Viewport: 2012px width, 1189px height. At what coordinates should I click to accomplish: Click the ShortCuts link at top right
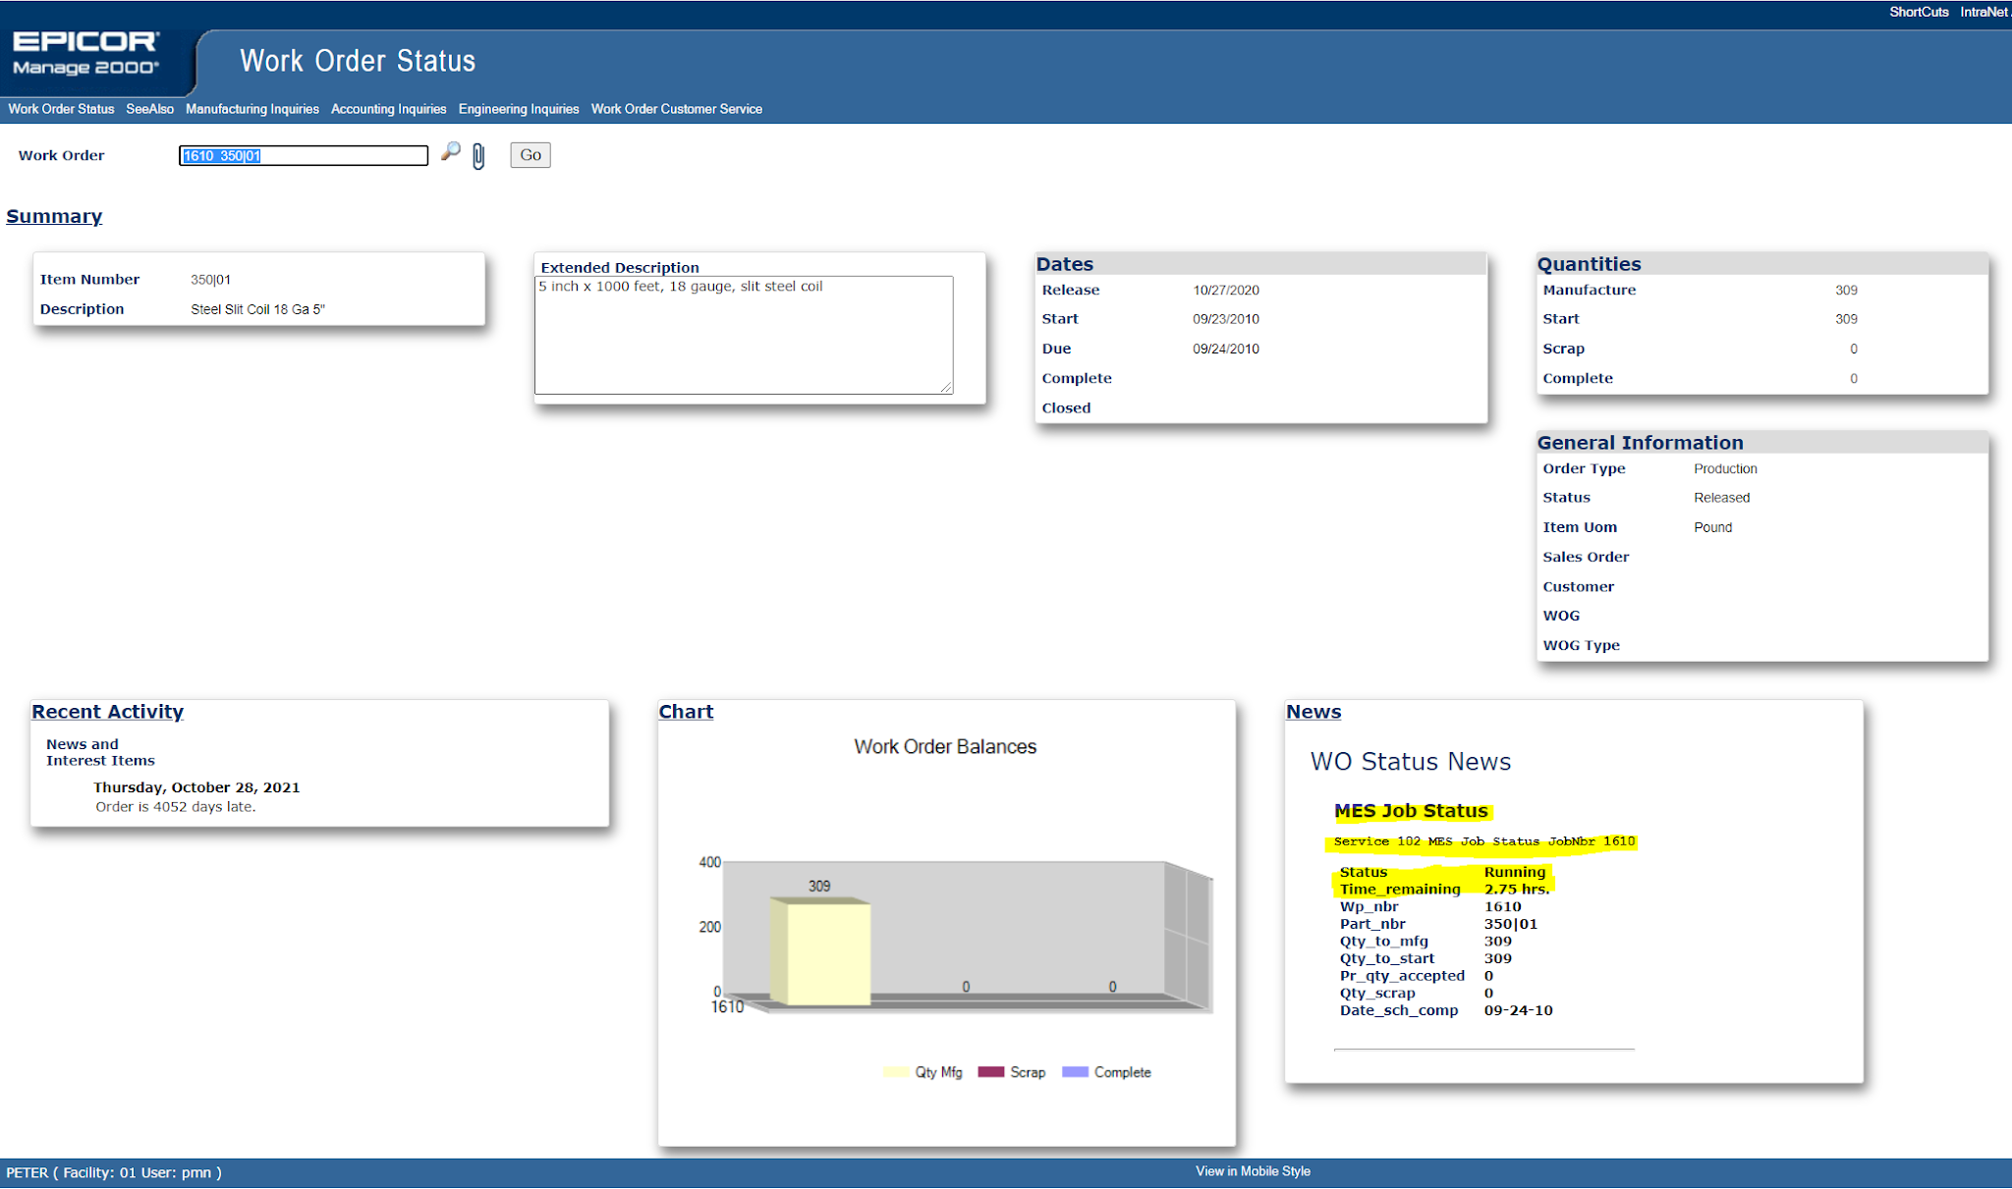tap(1918, 12)
